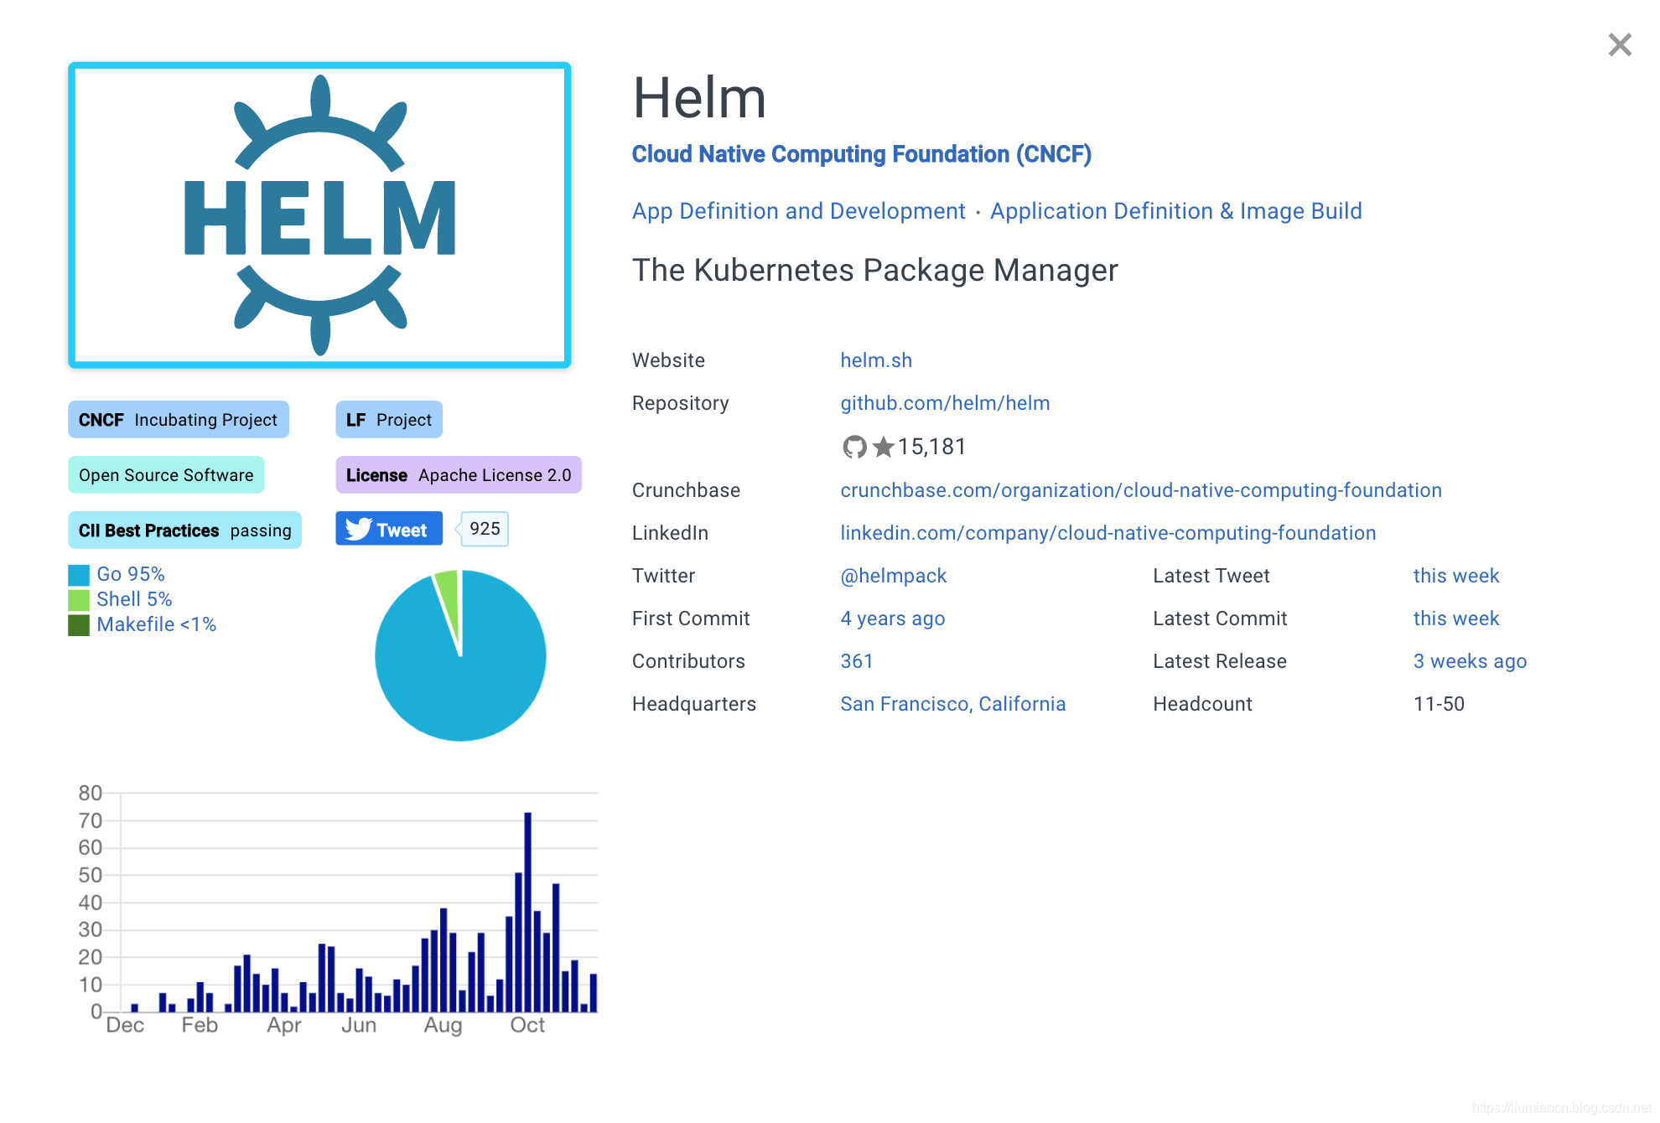Viewport: 1660px width, 1123px height.
Task: Open the GitHub octocat icon
Action: [x=854, y=447]
